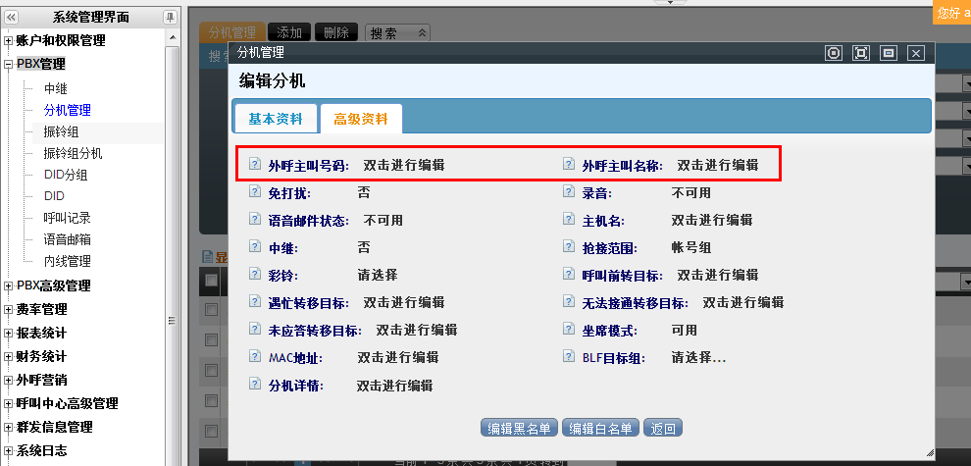Select the 高级资料 tab
Screen dimensions: 971x466
click(361, 119)
